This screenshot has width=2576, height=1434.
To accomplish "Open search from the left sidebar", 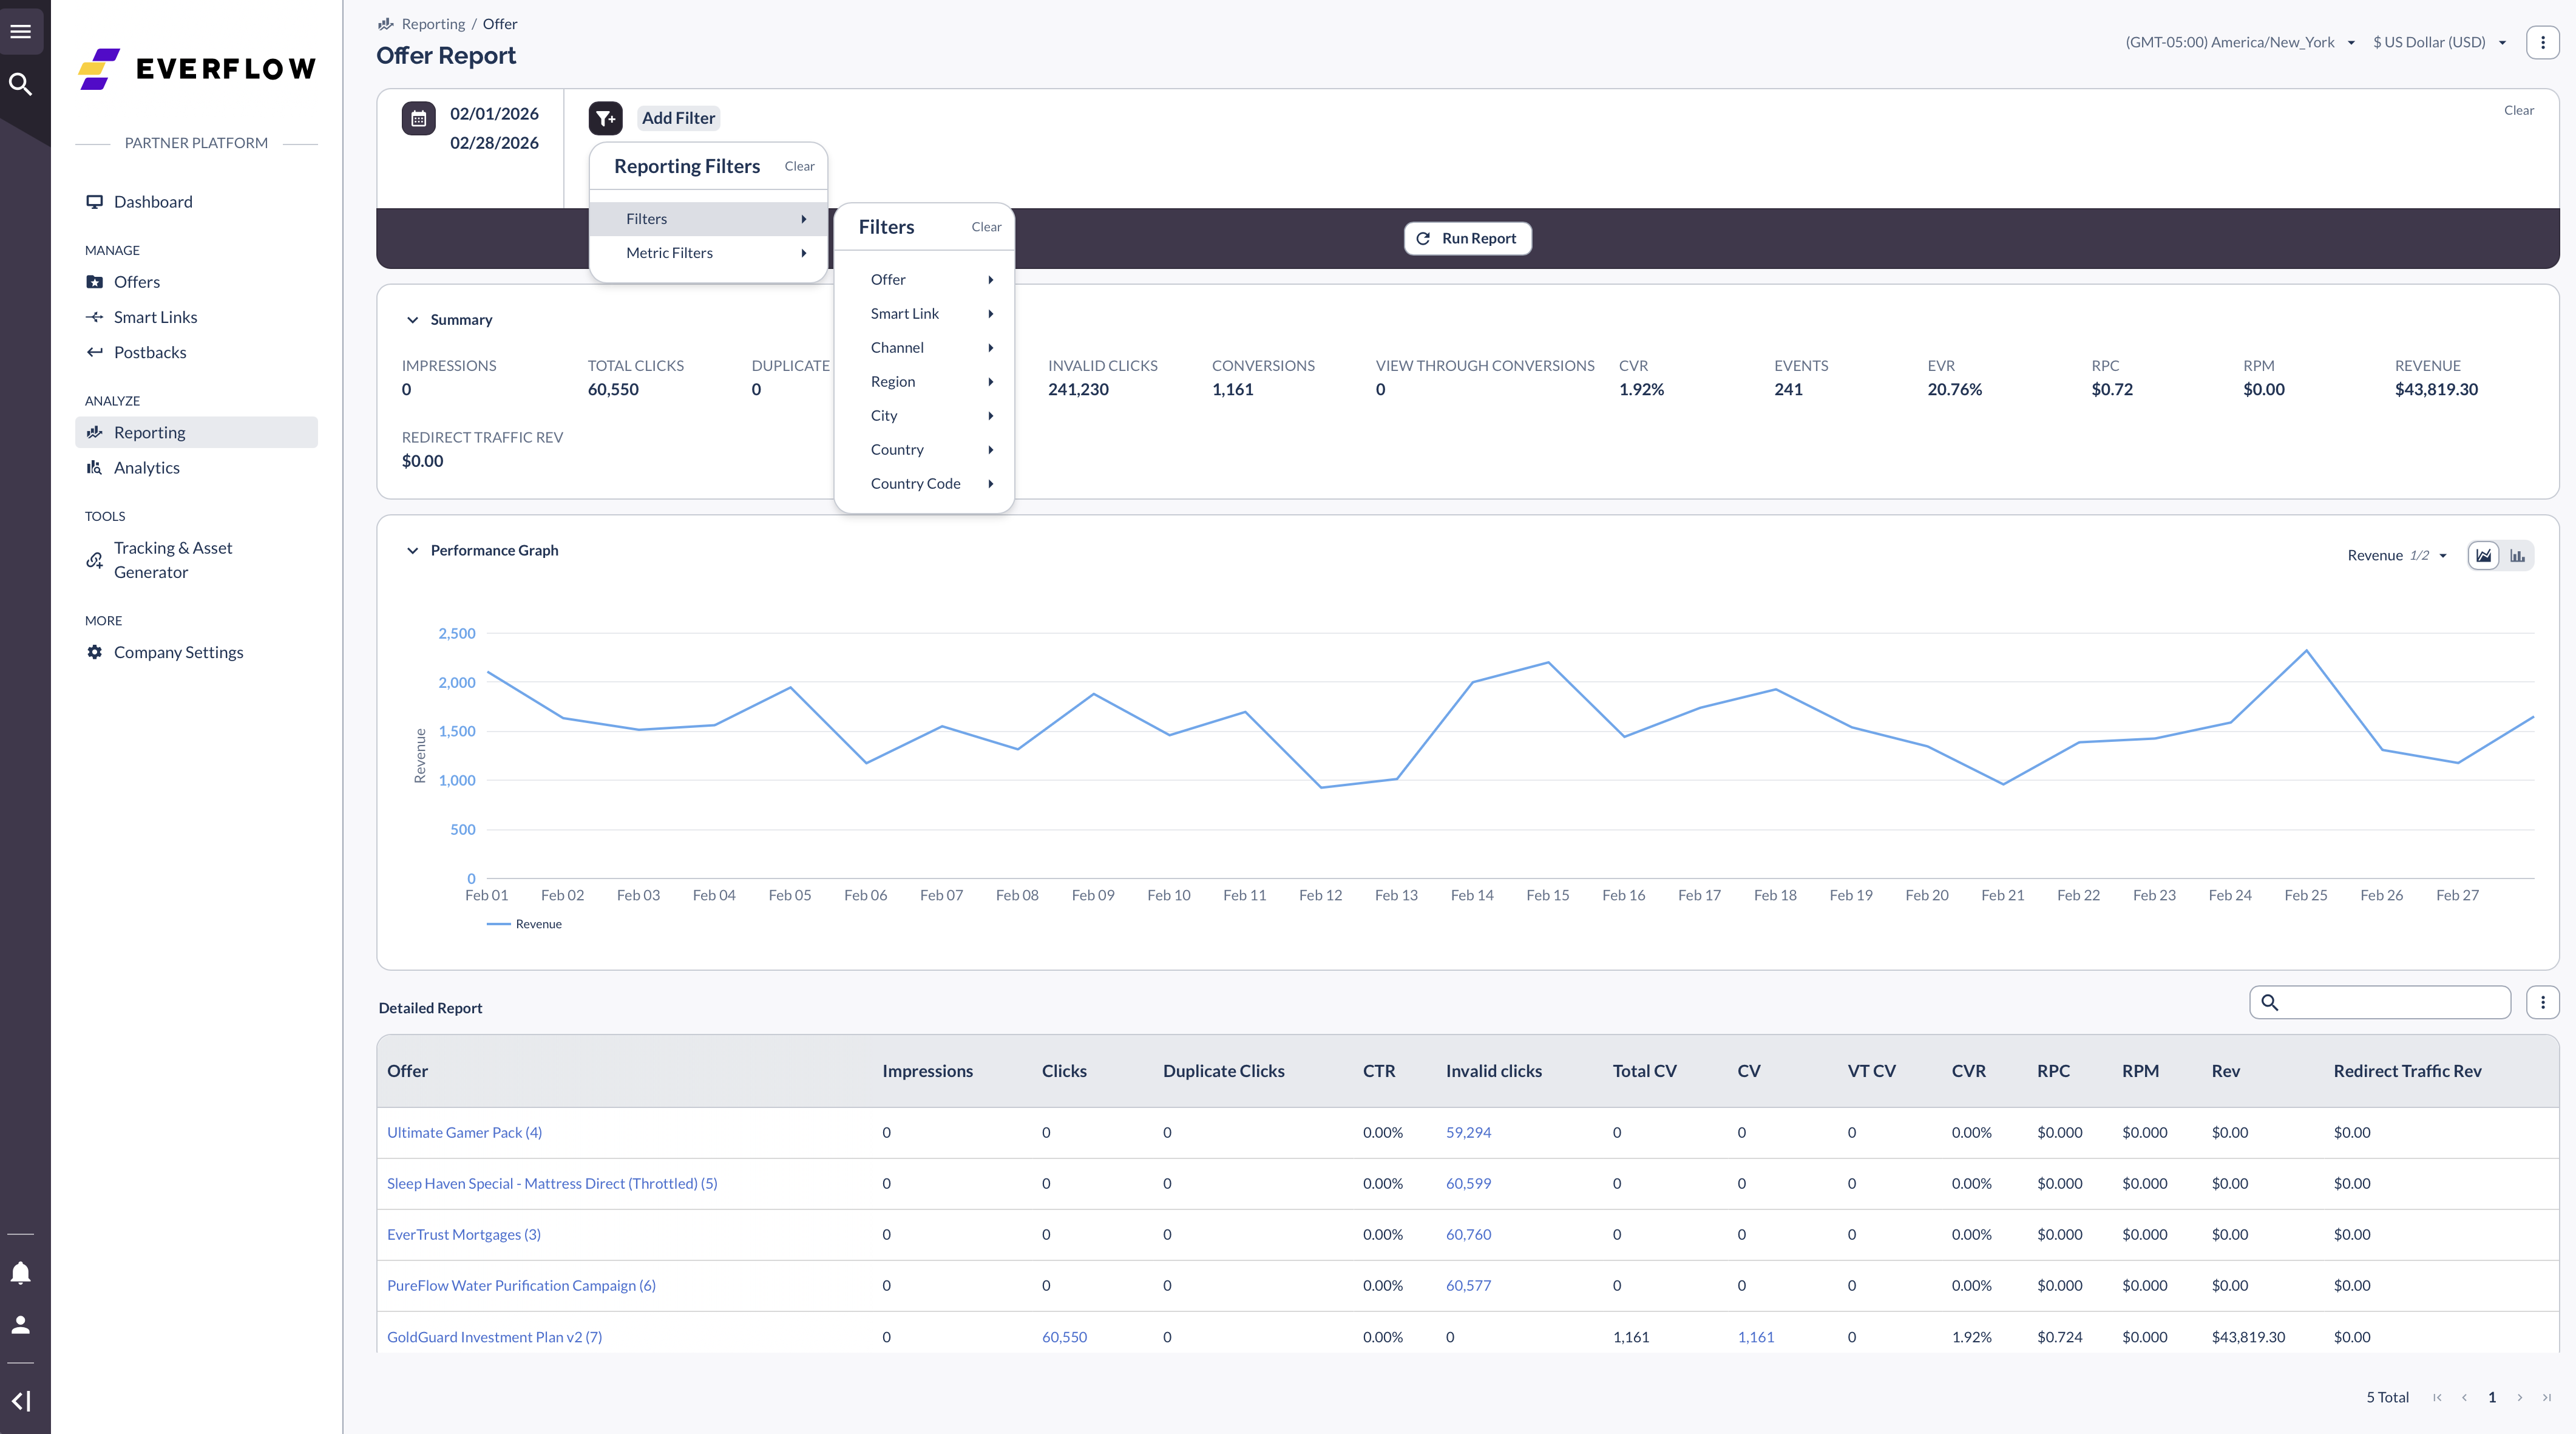I will (x=21, y=84).
